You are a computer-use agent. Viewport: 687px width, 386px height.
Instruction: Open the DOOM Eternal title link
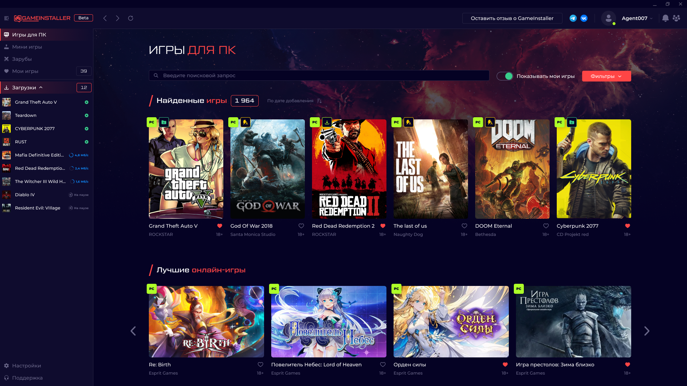click(x=493, y=226)
